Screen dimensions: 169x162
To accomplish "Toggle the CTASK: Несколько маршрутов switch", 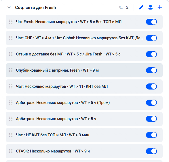I will (x=151, y=151).
